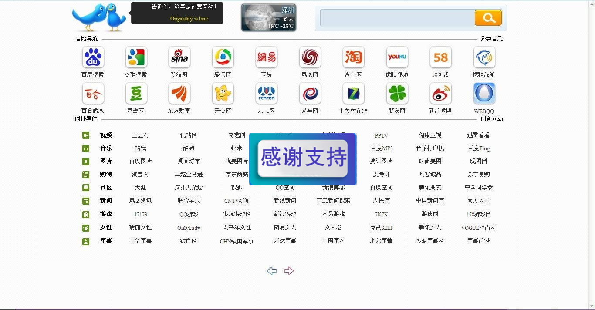This screenshot has height=310, width=595.
Task: Open the Youku video site icon
Action: pyautogui.click(x=397, y=57)
